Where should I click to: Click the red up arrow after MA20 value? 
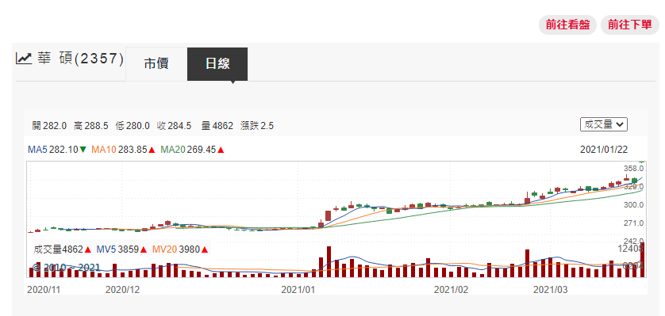point(221,150)
